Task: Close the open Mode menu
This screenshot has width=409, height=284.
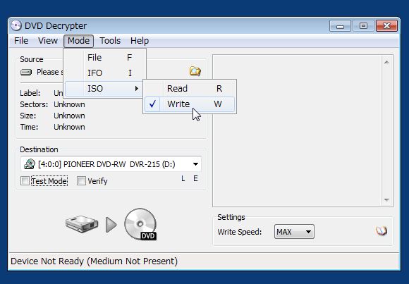Action: 78,41
